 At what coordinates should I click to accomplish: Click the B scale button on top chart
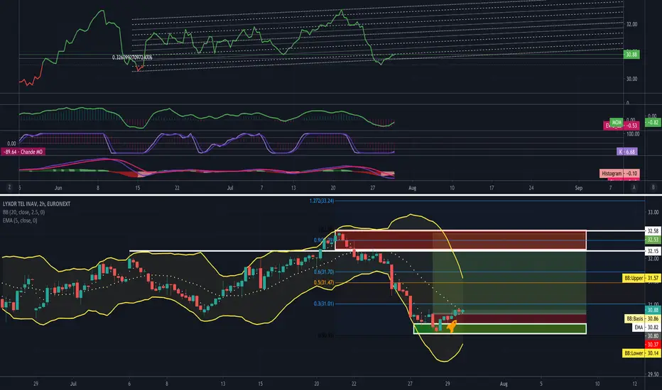653,187
